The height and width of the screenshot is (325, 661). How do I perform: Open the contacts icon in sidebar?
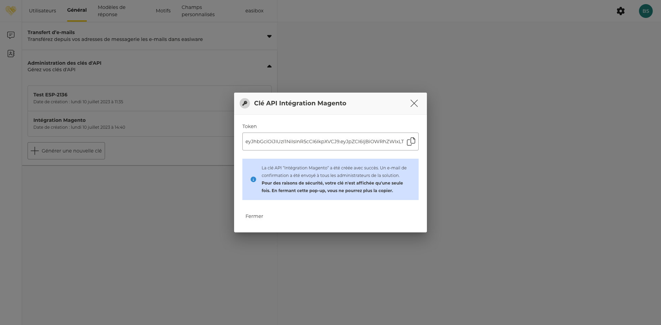11,54
